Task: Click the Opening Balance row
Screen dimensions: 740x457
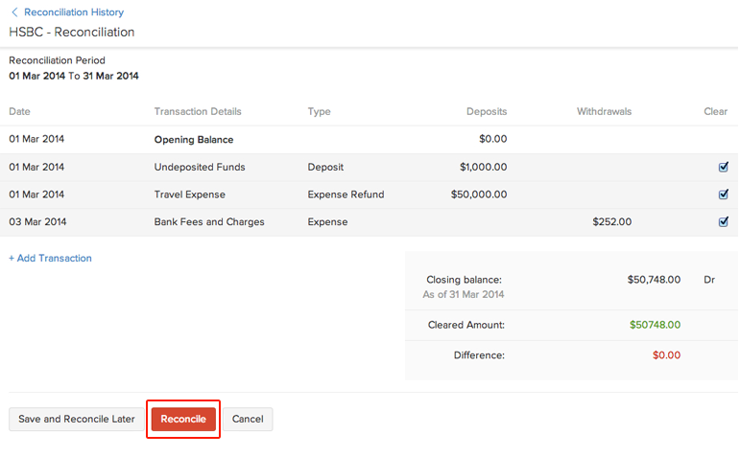Action: point(194,139)
